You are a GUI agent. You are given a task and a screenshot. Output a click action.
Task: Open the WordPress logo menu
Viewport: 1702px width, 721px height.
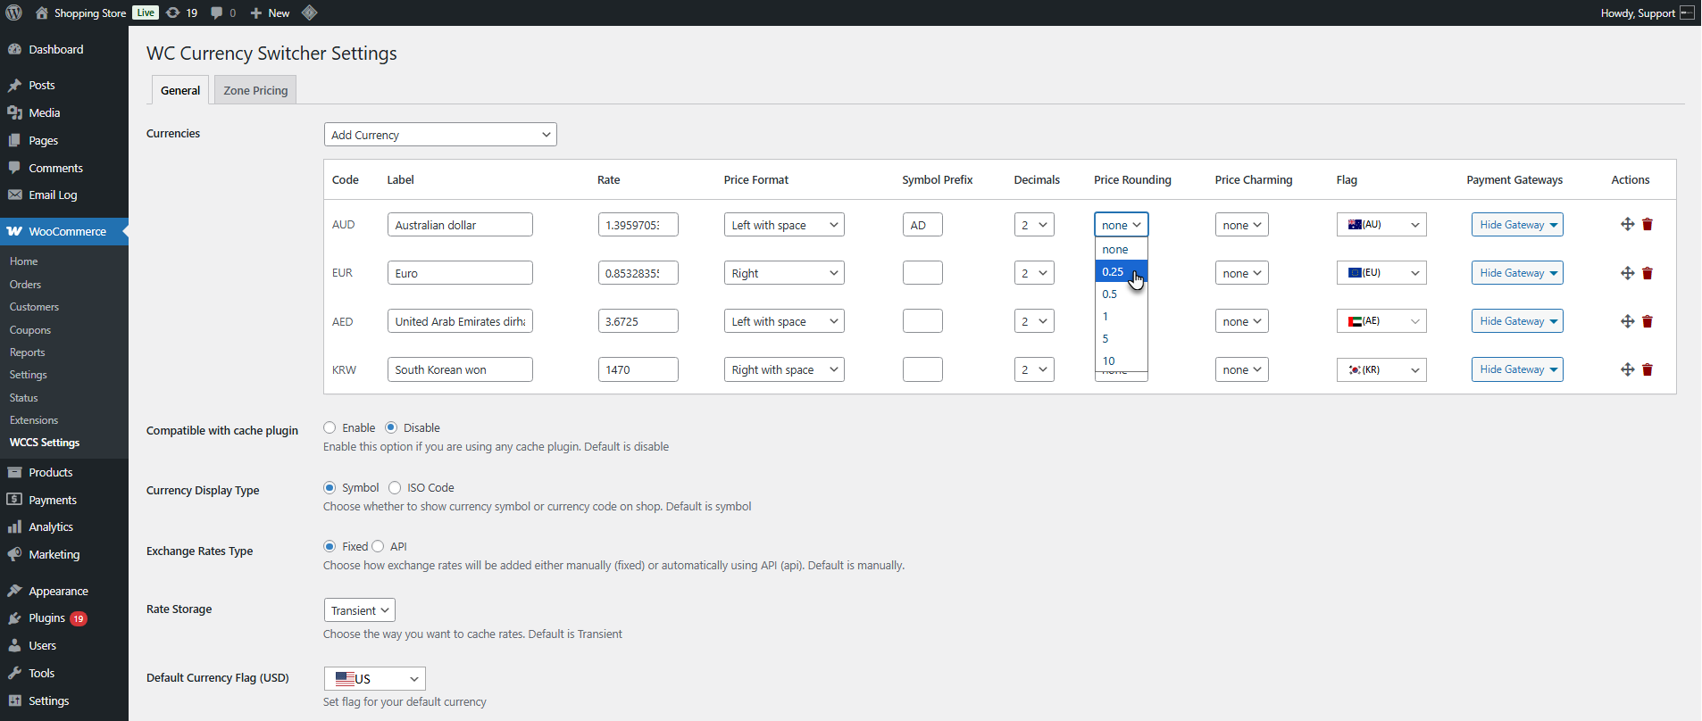[x=14, y=12]
